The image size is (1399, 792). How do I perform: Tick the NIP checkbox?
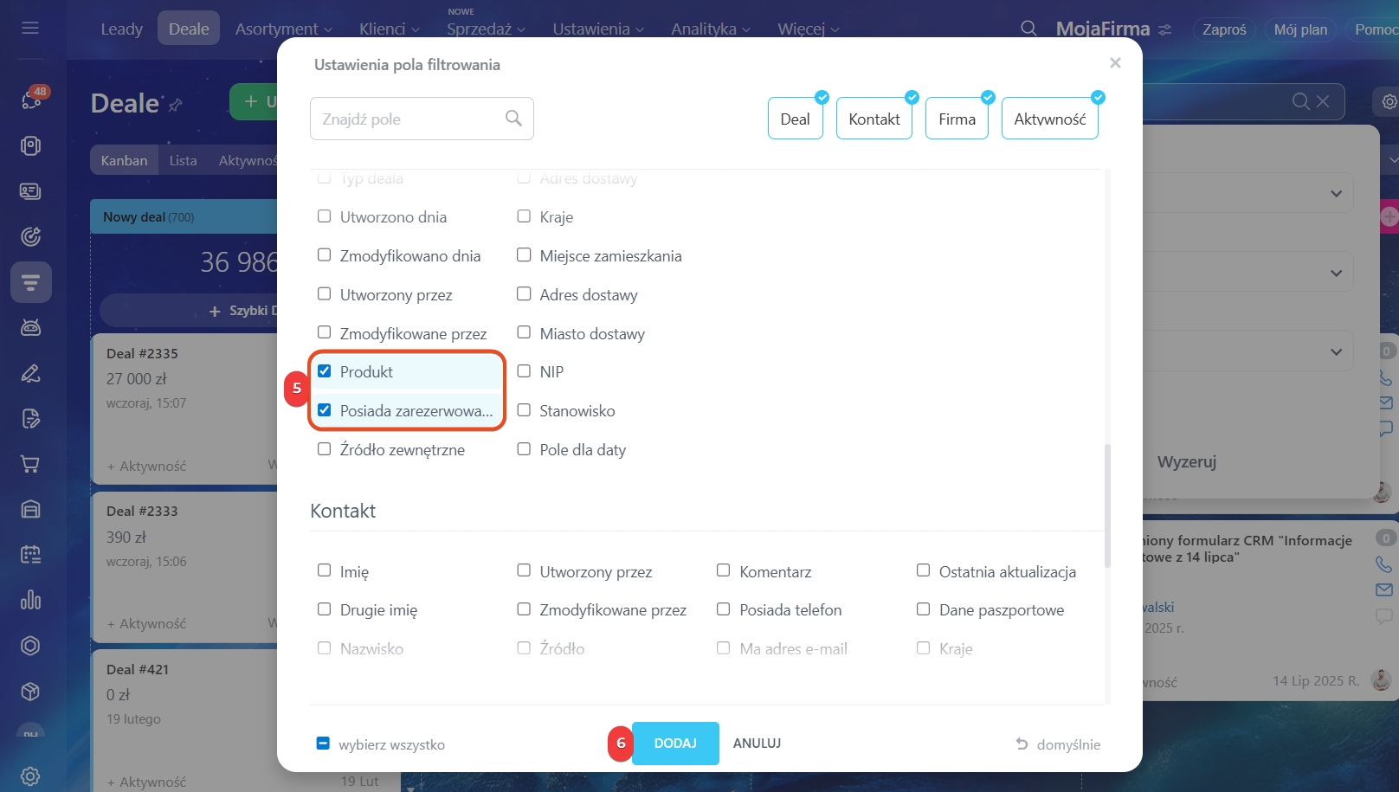click(x=524, y=371)
